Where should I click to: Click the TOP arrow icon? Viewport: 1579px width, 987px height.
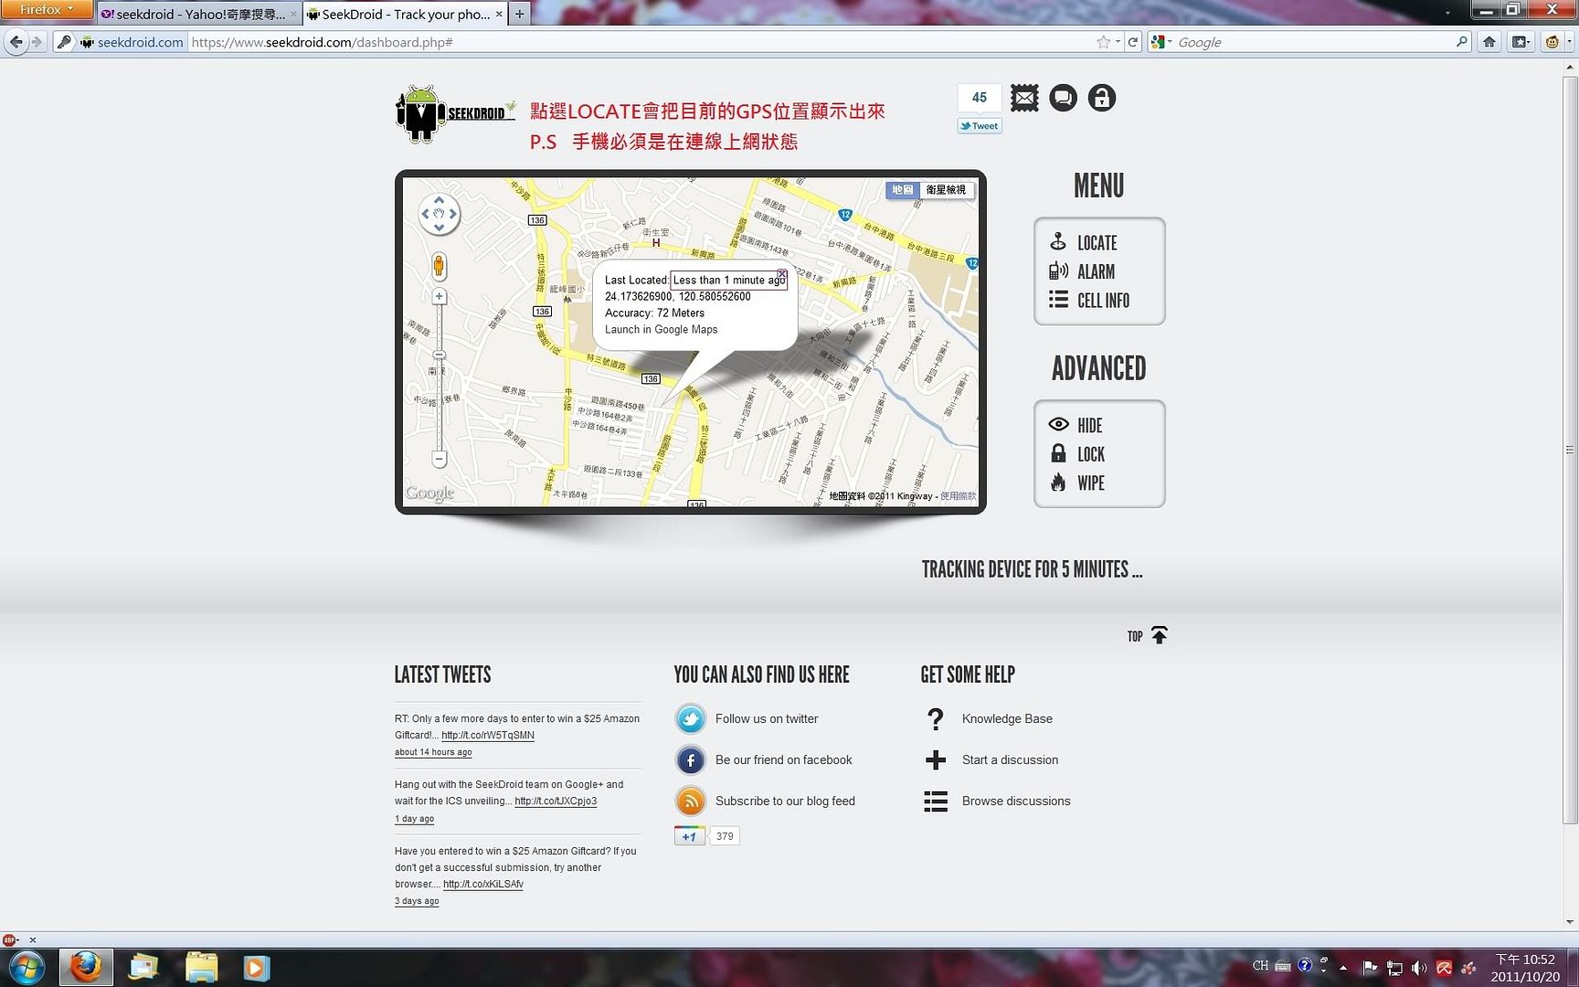pyautogui.click(x=1159, y=635)
